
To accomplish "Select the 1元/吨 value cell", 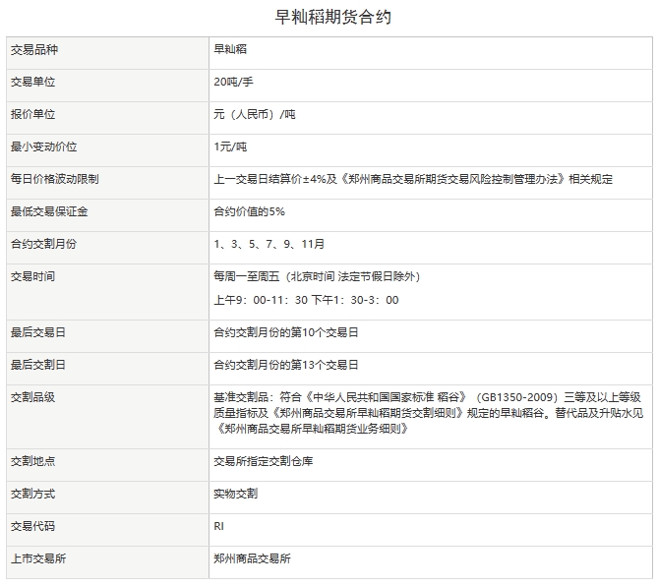I will [x=230, y=146].
